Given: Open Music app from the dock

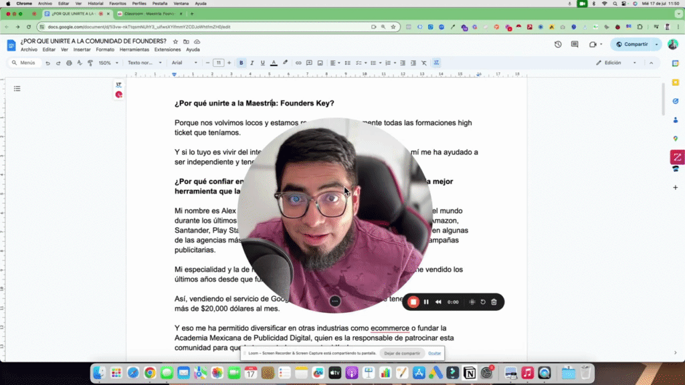Looking at the screenshot, I should 527,373.
